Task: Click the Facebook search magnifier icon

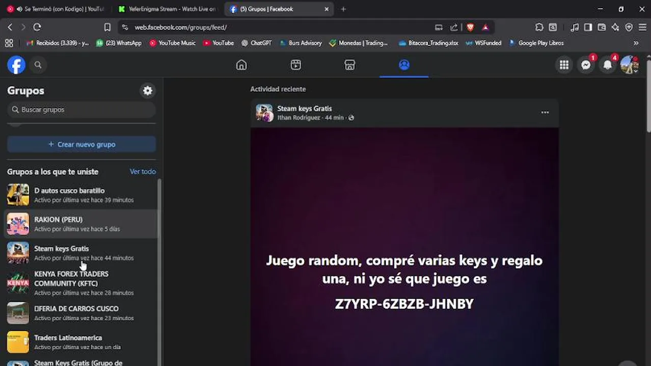Action: click(38, 65)
